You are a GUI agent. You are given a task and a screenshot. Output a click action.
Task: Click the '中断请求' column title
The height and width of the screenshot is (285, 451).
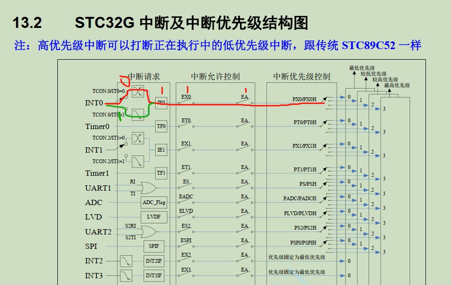[144, 77]
